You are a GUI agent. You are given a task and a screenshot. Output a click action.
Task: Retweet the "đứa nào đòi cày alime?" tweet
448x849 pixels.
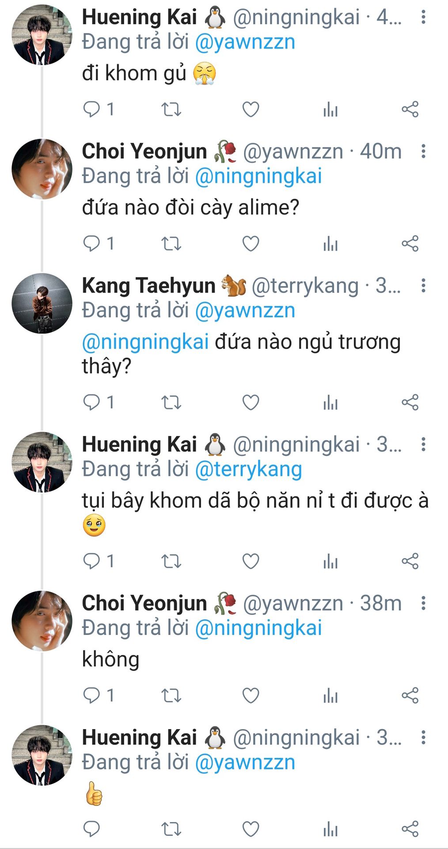pyautogui.click(x=171, y=244)
